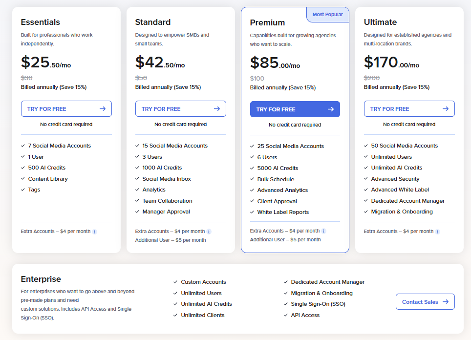Click 'White Label Reports' feature
The height and width of the screenshot is (340, 471).
[x=283, y=212]
